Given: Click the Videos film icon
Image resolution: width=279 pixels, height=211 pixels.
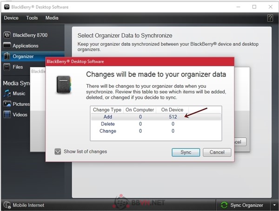Looking at the screenshot, I should tap(7, 115).
